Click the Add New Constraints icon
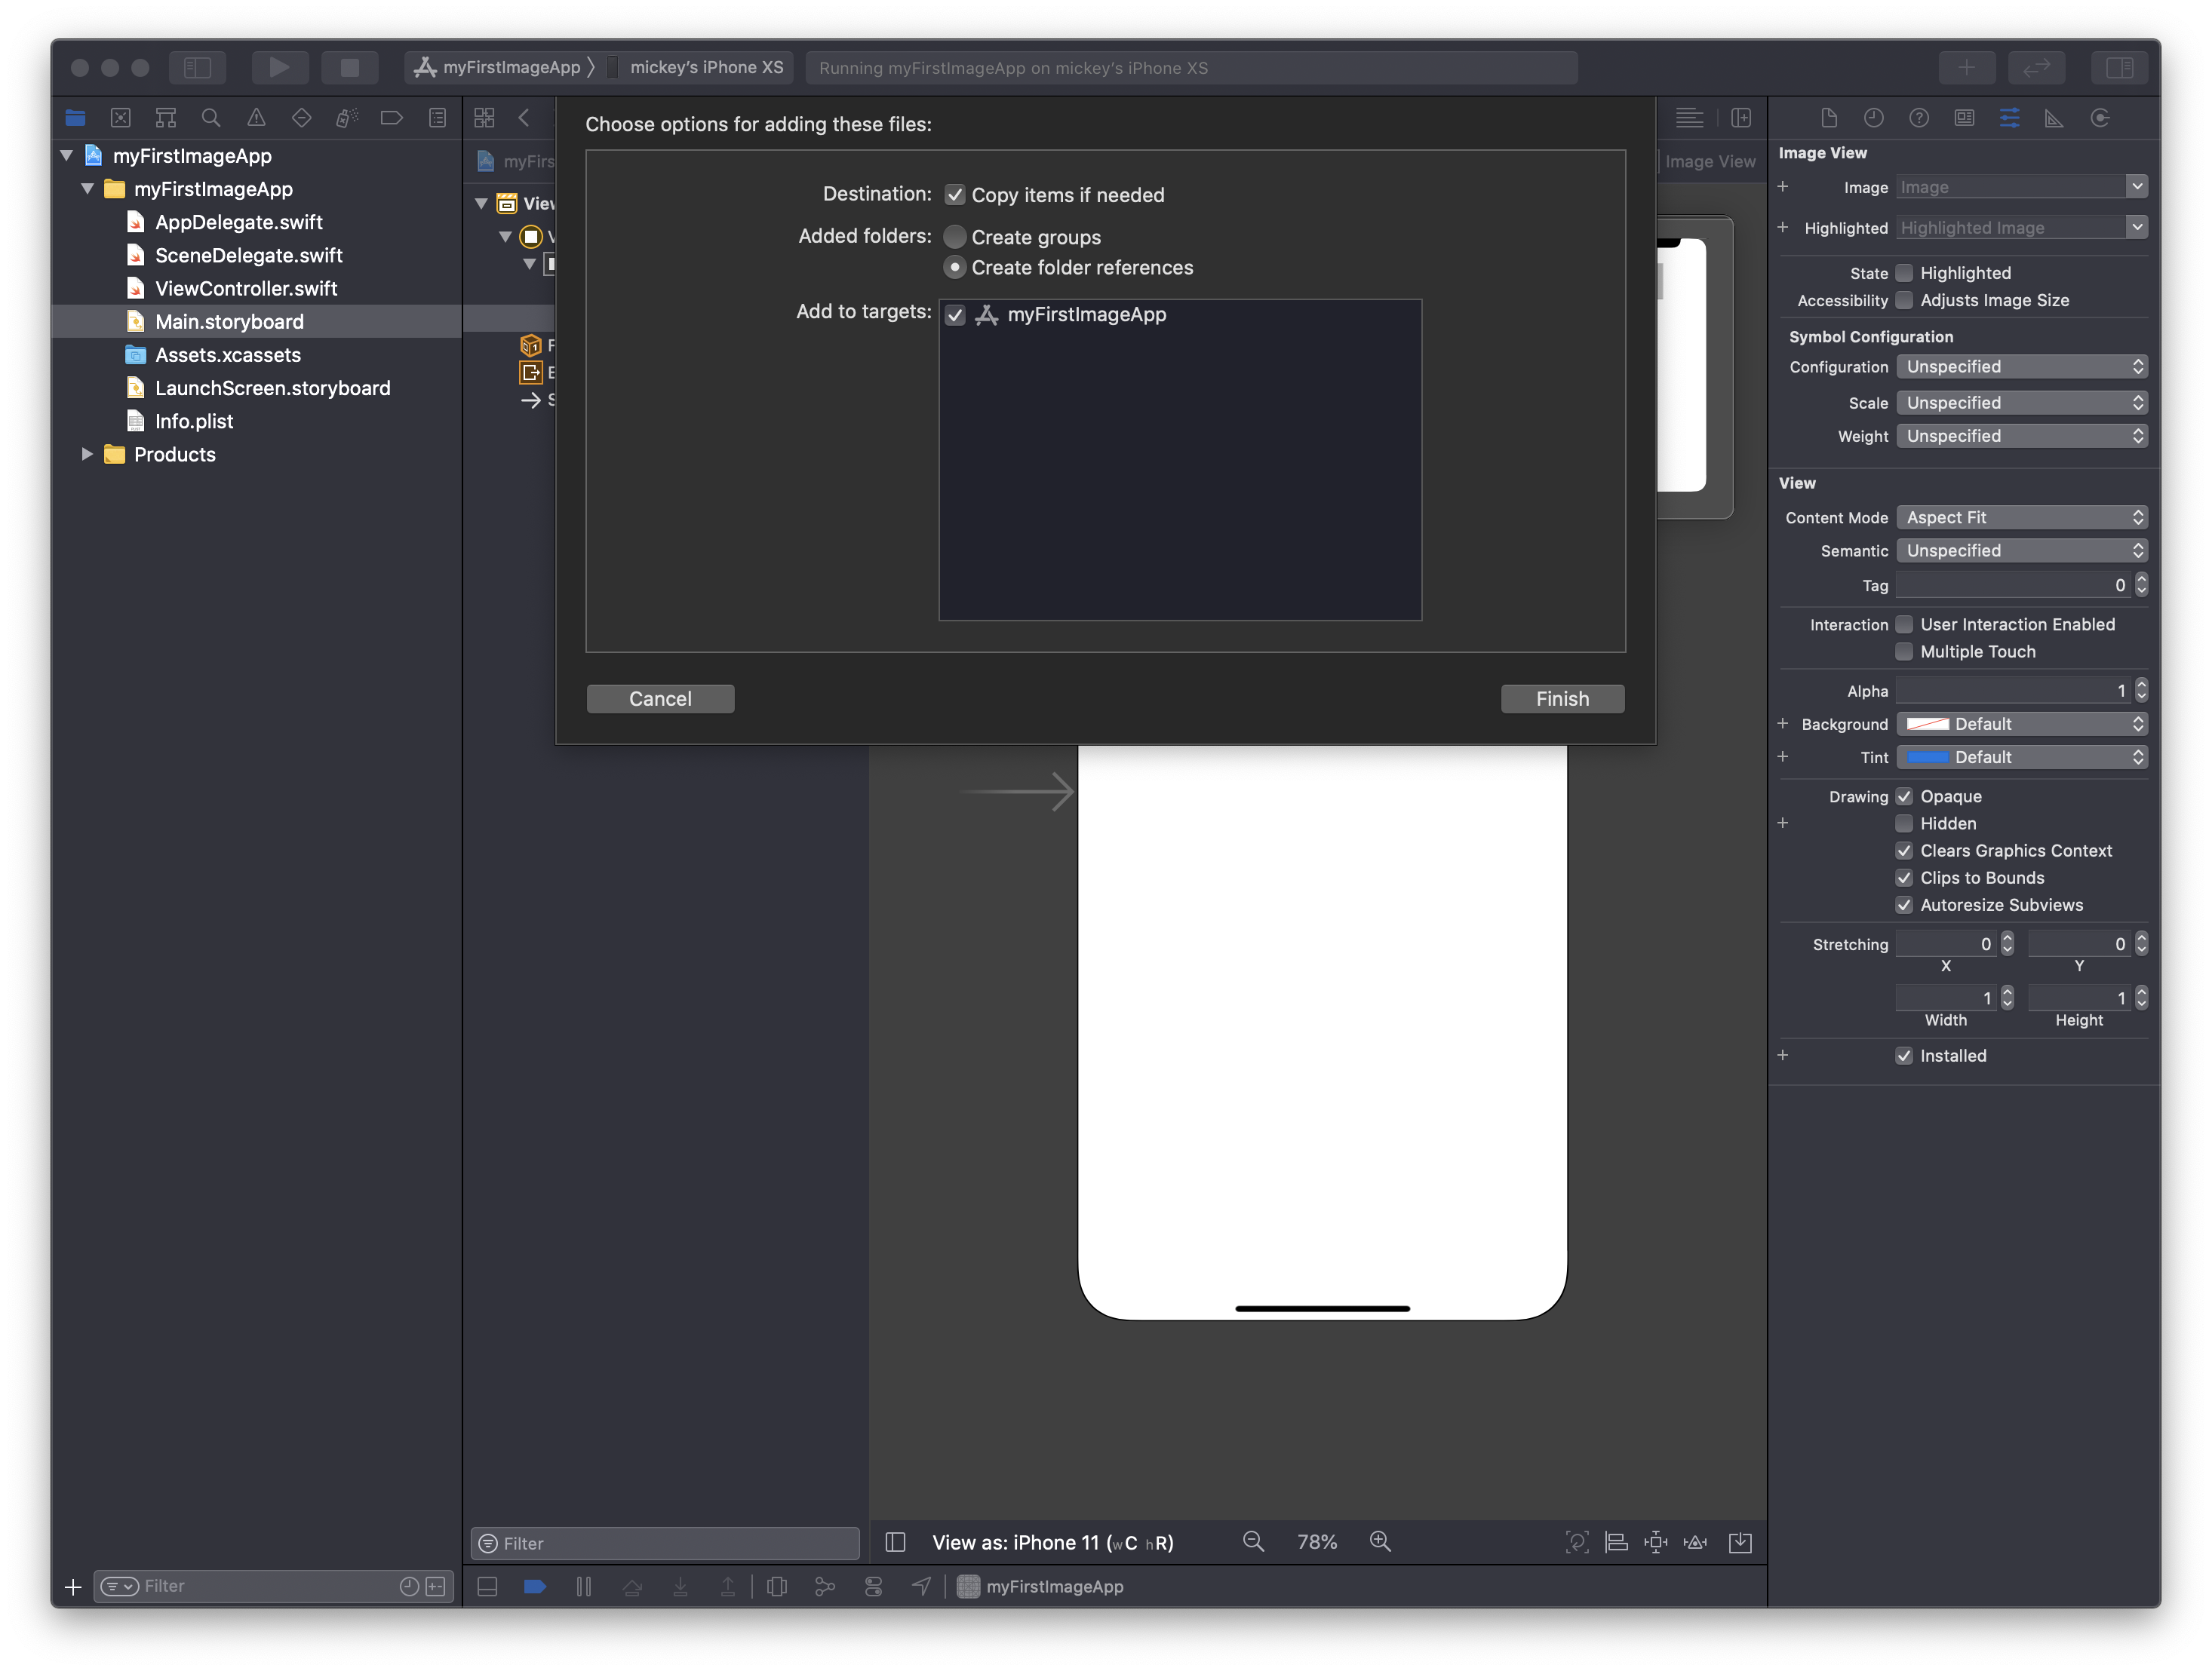This screenshot has height=1671, width=2212. pos(1656,1542)
